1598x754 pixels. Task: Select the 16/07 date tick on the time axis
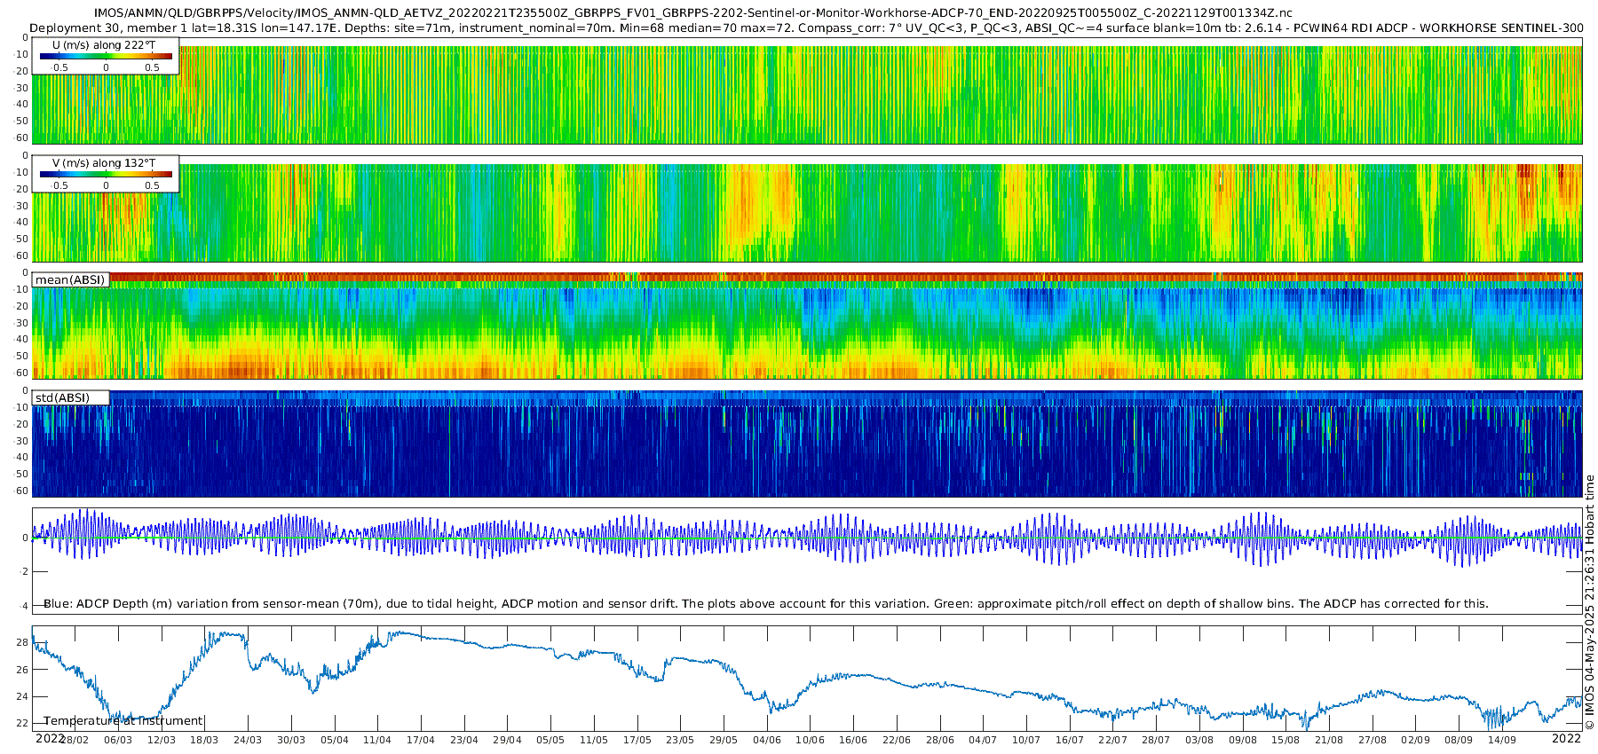pos(1070,740)
